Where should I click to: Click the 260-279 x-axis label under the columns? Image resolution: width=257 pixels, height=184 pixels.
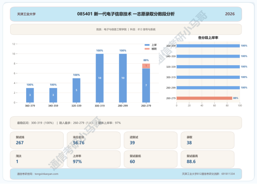146,106
